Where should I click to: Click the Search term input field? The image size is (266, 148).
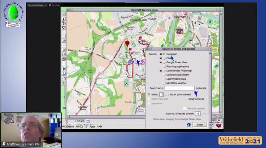(x=179, y=88)
